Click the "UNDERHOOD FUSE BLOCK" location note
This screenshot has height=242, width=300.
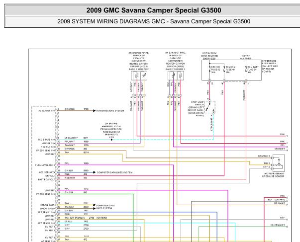pyautogui.click(x=270, y=66)
